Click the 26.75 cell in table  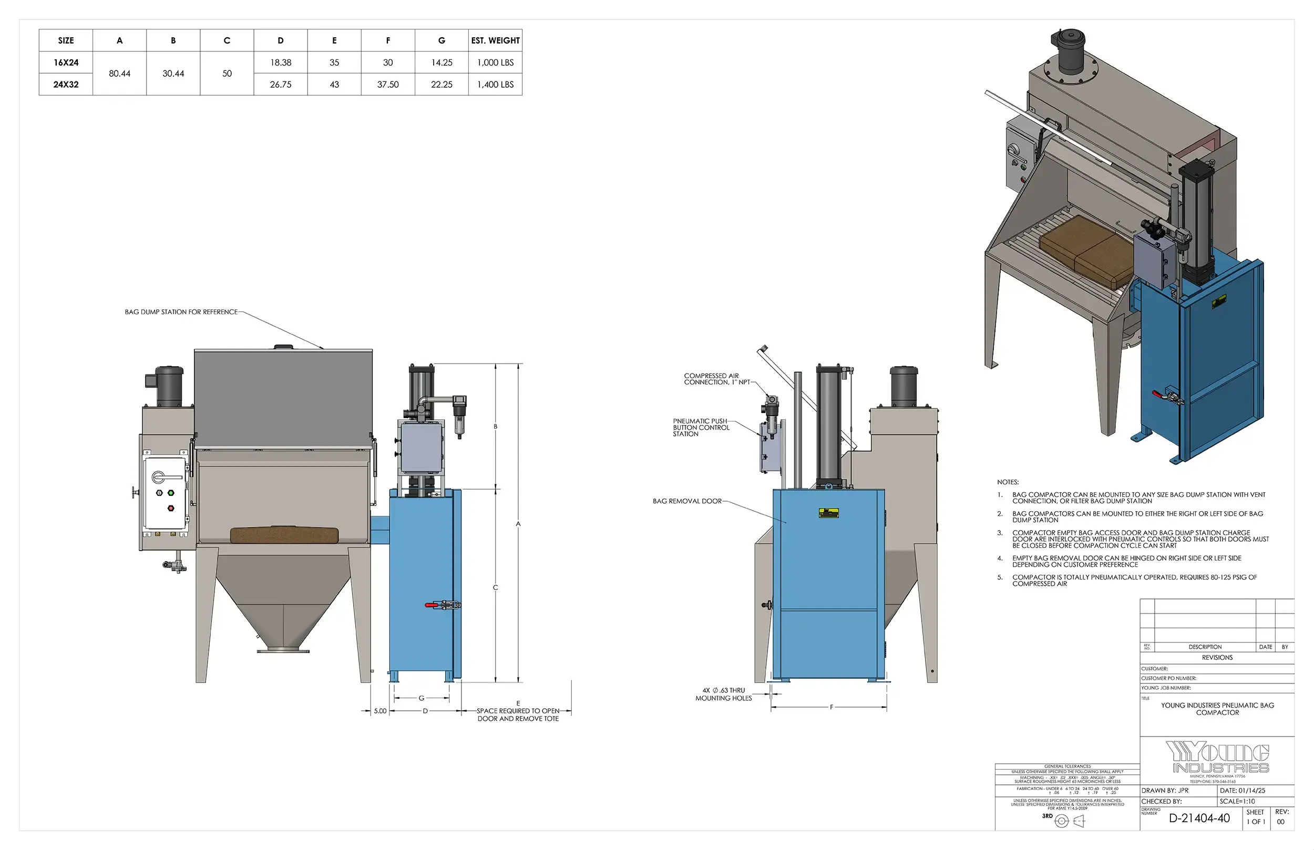[281, 85]
